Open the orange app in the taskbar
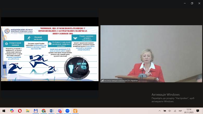The height and width of the screenshot is (114, 203). click(75, 111)
